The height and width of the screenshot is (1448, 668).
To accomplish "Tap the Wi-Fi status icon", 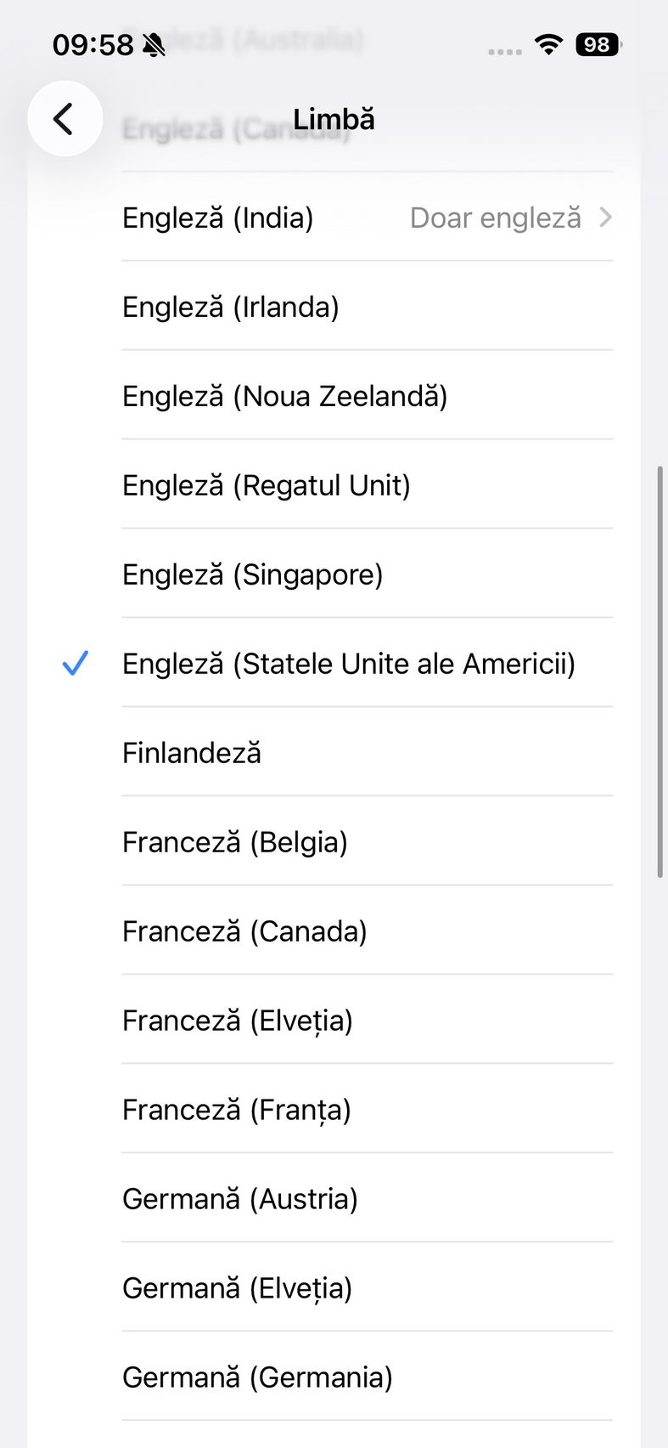I will (549, 44).
